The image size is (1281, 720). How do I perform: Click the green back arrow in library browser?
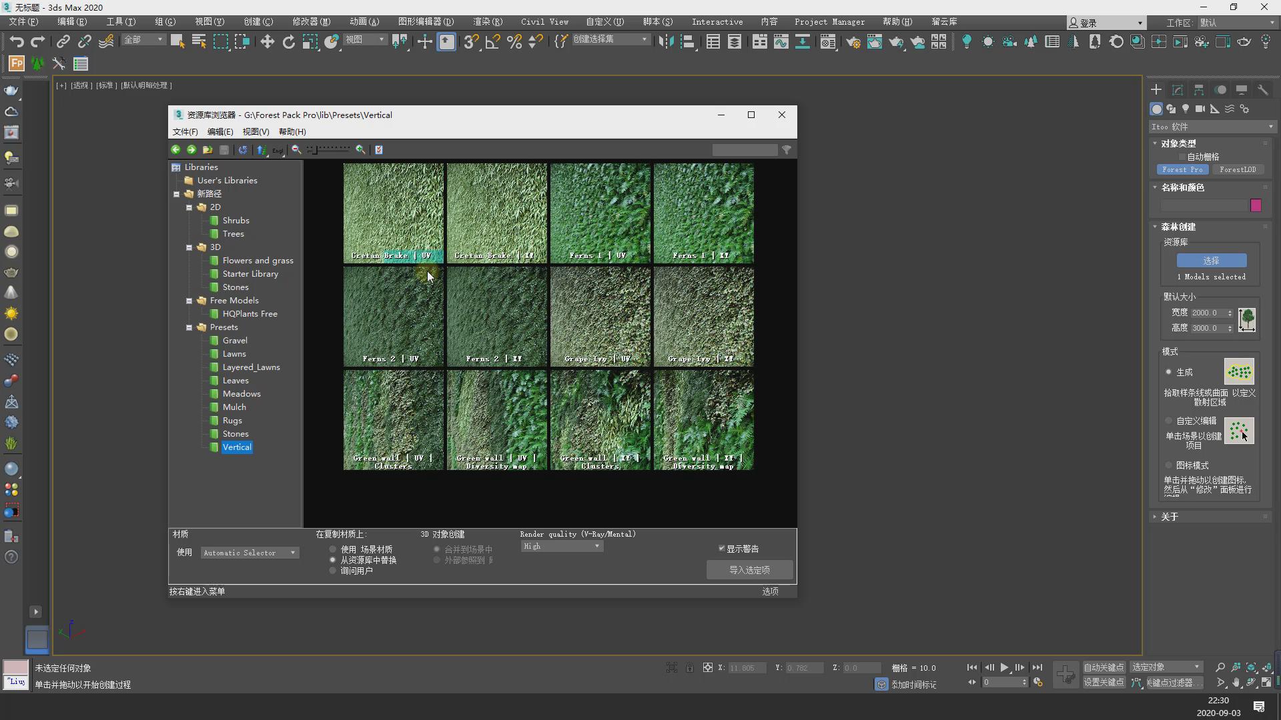click(x=175, y=150)
